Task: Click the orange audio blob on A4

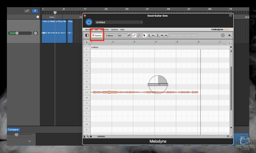Action: coord(144,92)
